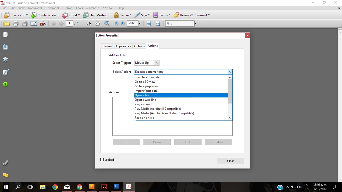Viewport: 342px width, 192px height.
Task: Choose the Hand tool
Action: [97, 23]
